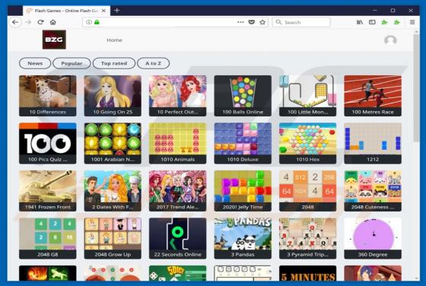The image size is (426, 286).
Task: Click the green padlock security icon
Action: tap(97, 22)
